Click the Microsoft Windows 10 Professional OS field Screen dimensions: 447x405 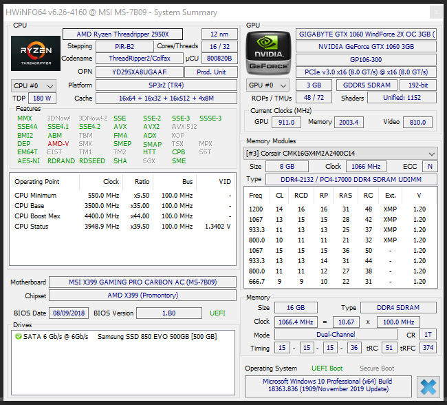point(328,385)
